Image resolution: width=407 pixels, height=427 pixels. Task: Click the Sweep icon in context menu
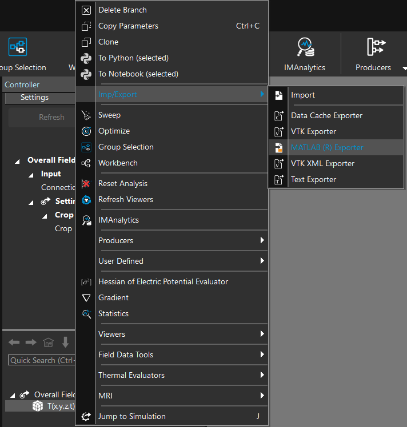86,115
